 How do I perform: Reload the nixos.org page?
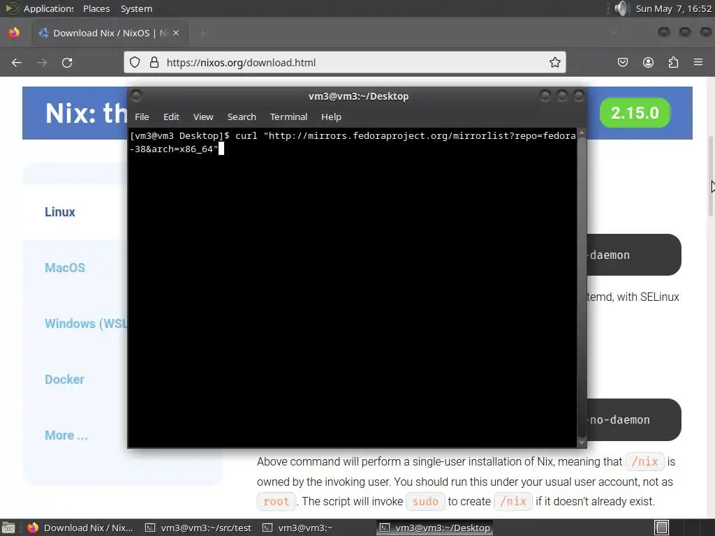coord(67,62)
